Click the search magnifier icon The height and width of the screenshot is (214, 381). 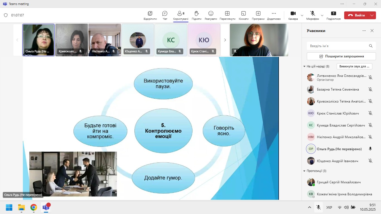coord(371,46)
